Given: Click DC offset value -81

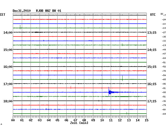Looking at the screenshot, I should tap(164, 88).
